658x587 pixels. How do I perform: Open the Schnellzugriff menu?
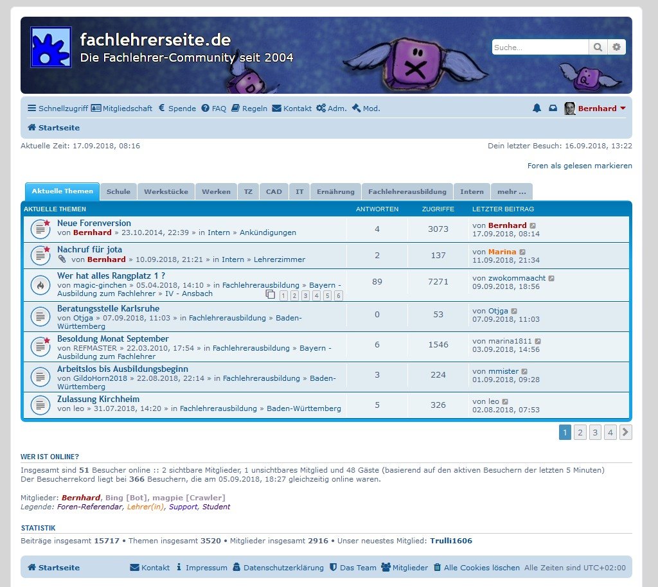[x=59, y=109]
